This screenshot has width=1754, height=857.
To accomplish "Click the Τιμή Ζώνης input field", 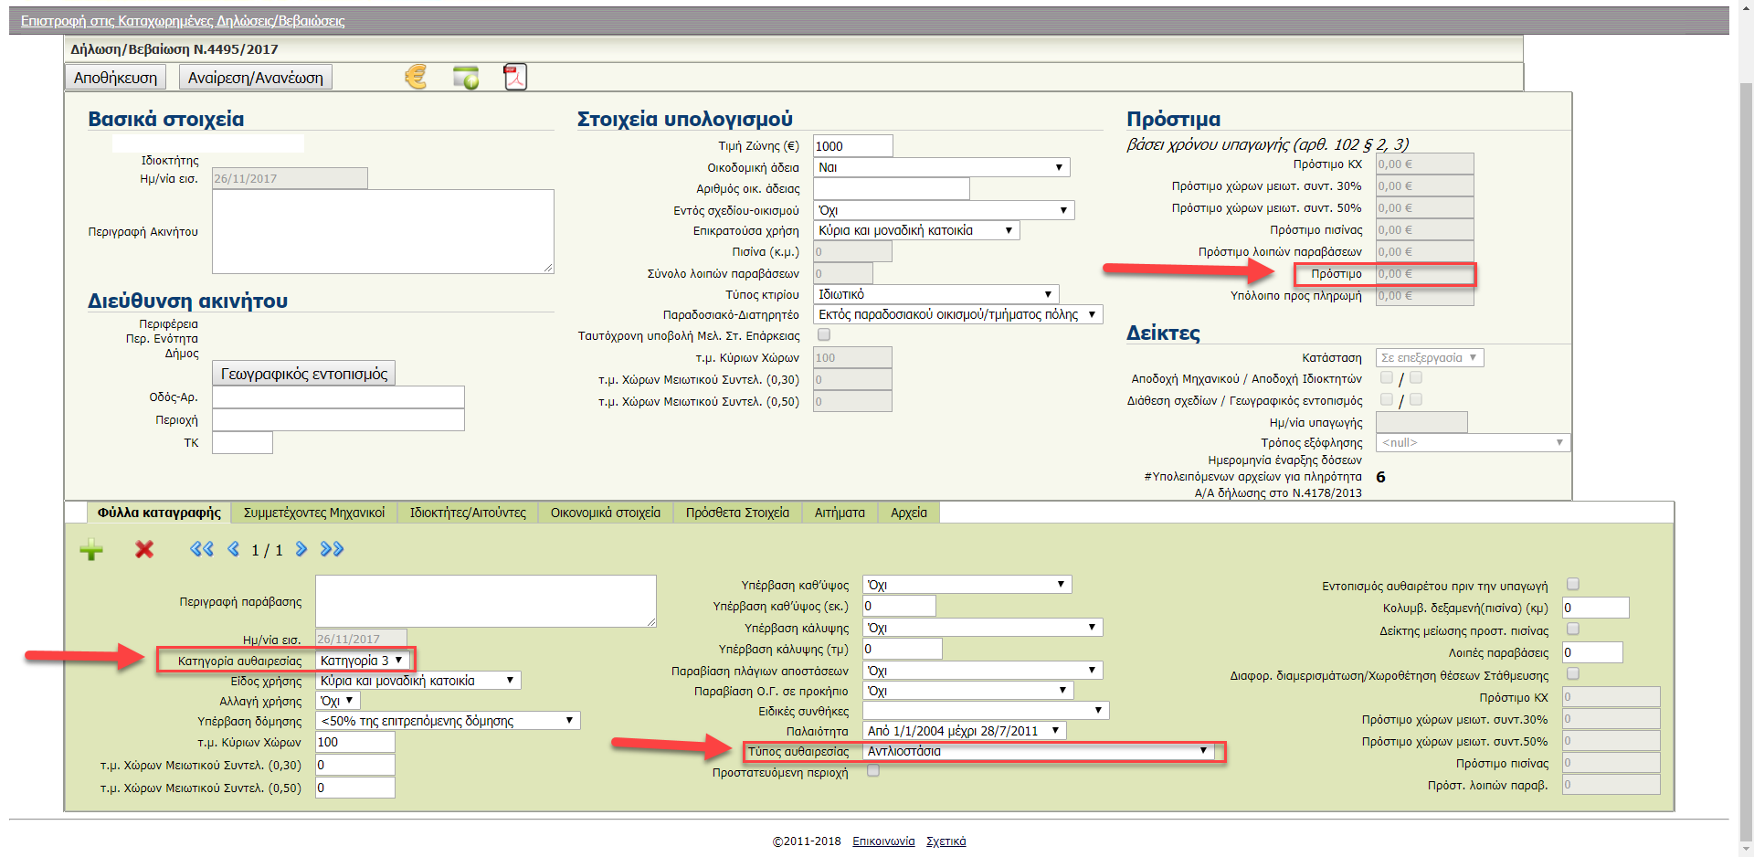I will [x=851, y=146].
